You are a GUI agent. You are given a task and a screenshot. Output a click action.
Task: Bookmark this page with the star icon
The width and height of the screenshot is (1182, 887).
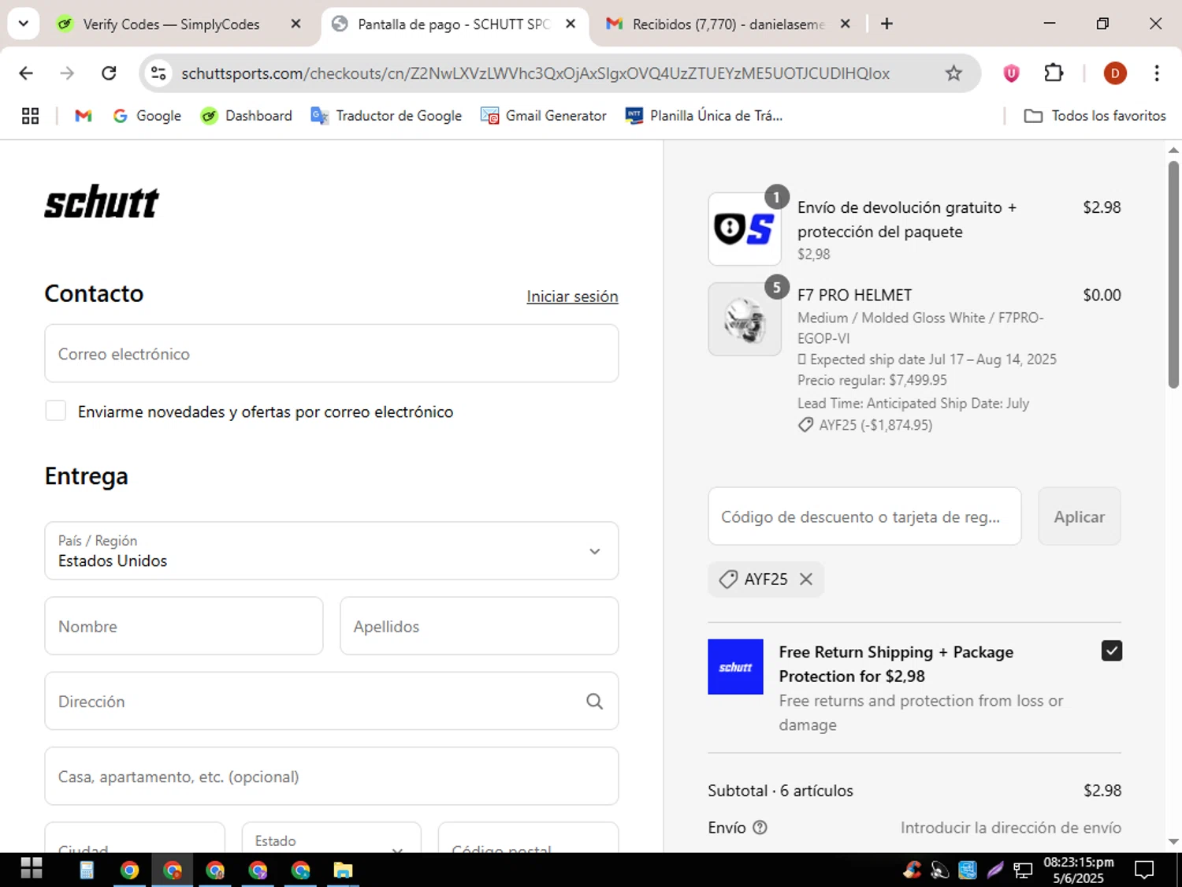point(953,73)
